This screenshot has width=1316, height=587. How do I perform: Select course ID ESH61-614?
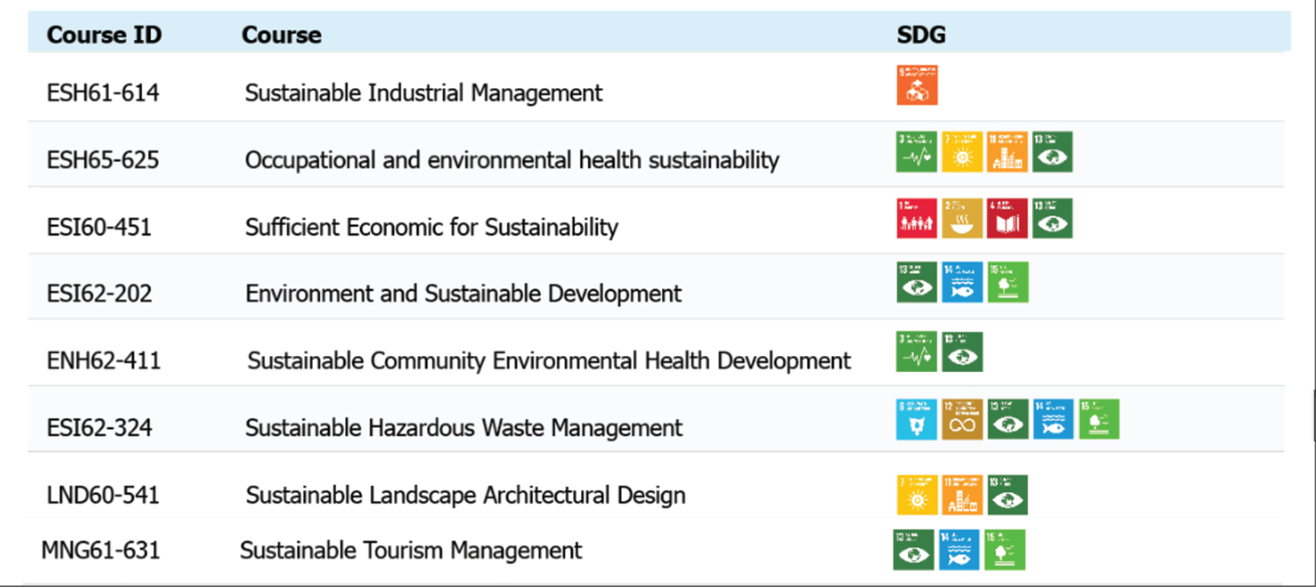coord(103,93)
